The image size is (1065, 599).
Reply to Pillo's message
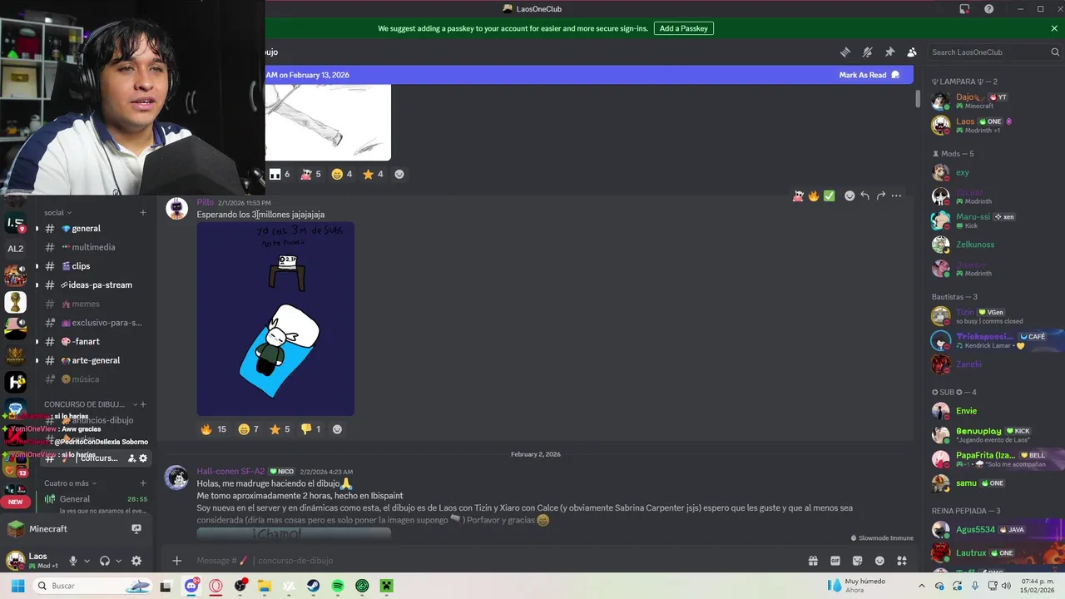point(865,196)
